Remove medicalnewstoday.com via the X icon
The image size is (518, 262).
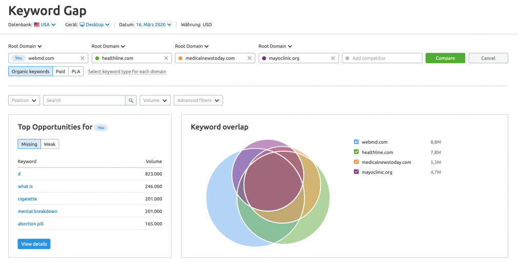[249, 58]
